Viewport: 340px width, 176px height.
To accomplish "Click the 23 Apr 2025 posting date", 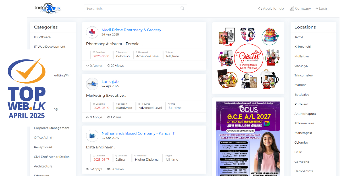I will point(110,138).
